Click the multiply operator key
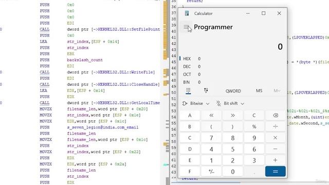The image size is (329, 185). coord(276,138)
